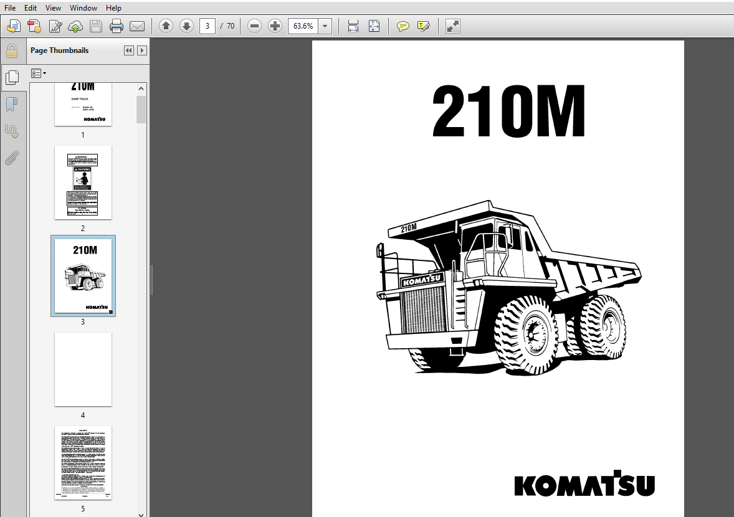Click the KOMATSU logo on the page

click(584, 483)
